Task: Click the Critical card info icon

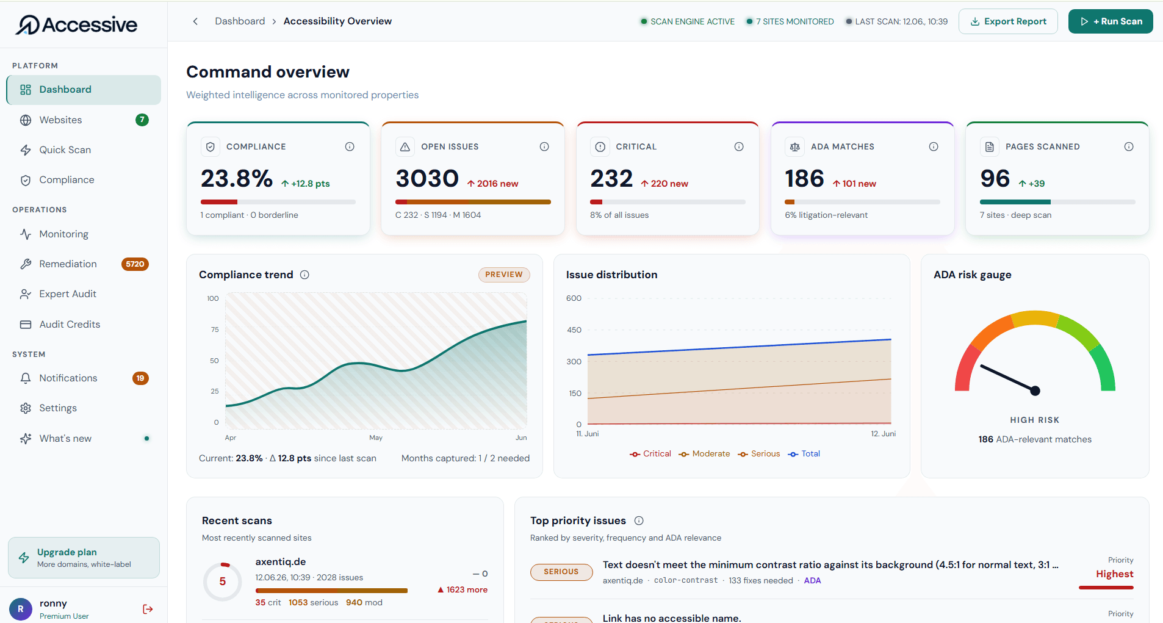Action: (x=739, y=146)
